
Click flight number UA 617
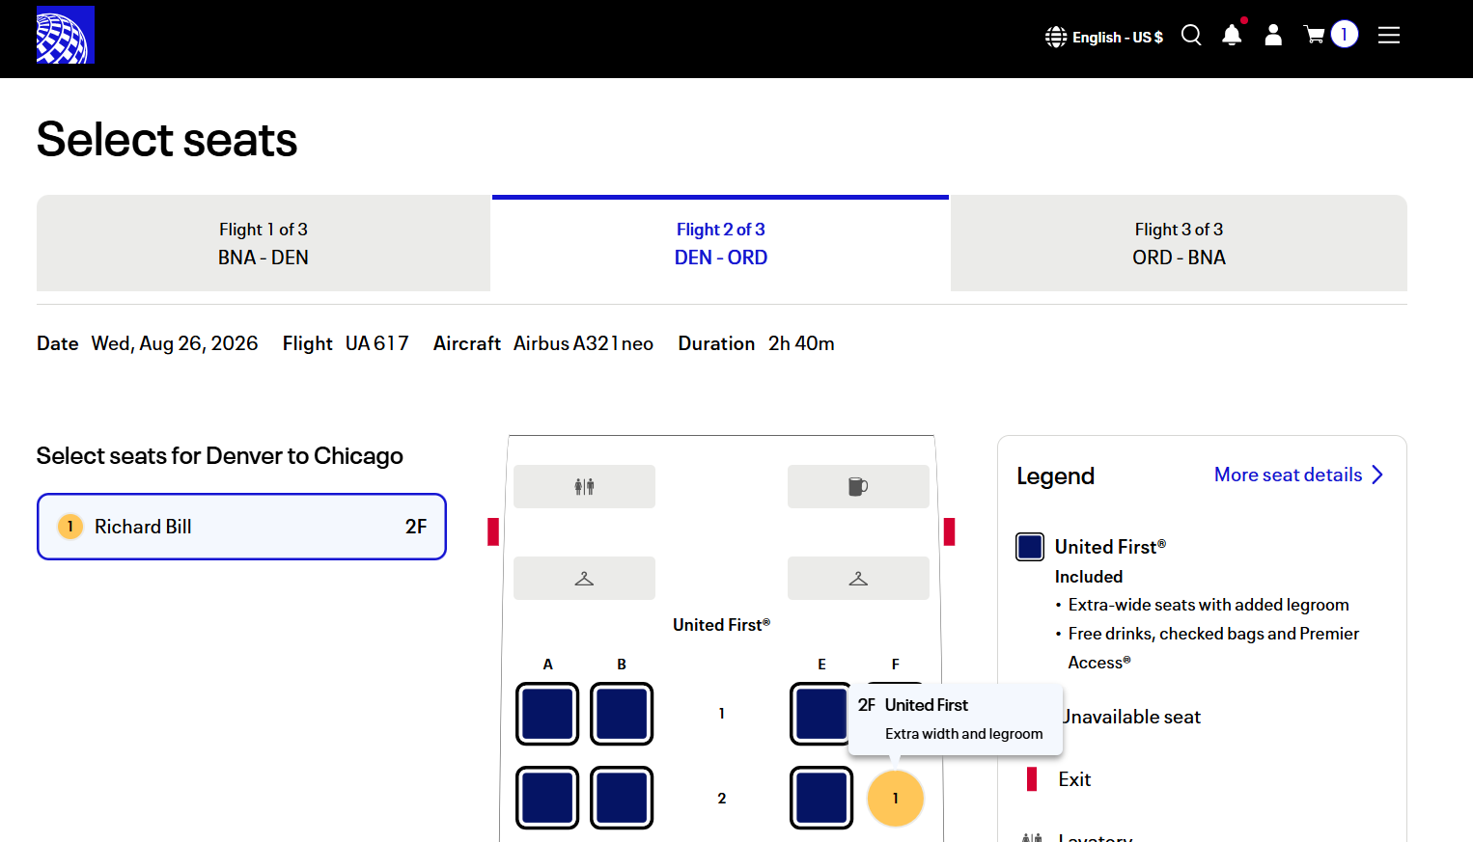pos(377,343)
